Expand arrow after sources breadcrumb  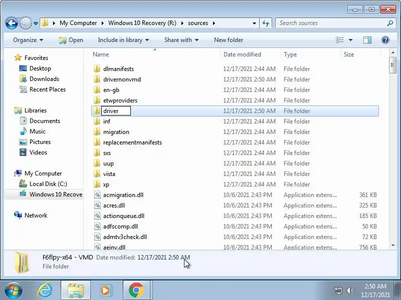point(214,23)
